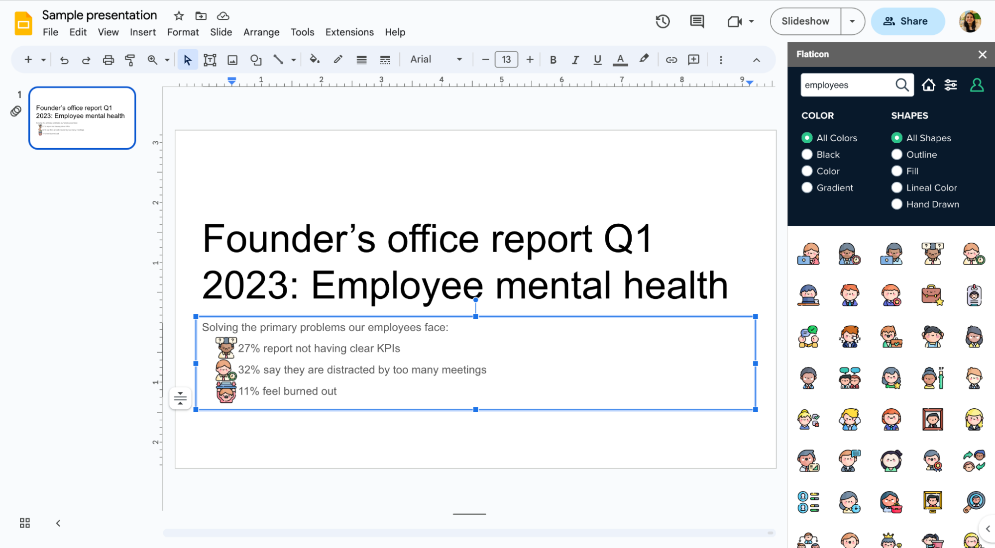Click the Italic formatting icon
Screen dimensions: 995x548
click(x=575, y=59)
